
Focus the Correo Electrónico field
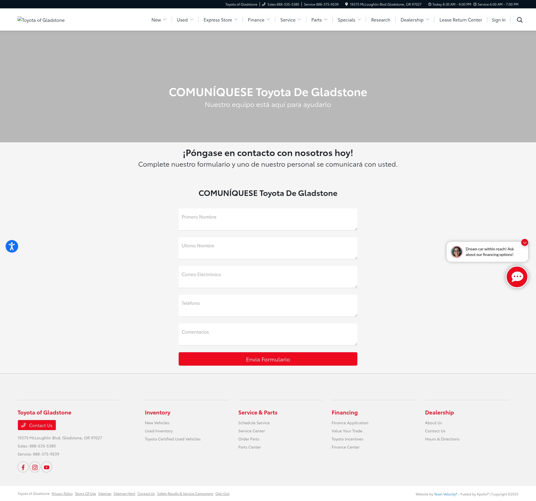[268, 277]
